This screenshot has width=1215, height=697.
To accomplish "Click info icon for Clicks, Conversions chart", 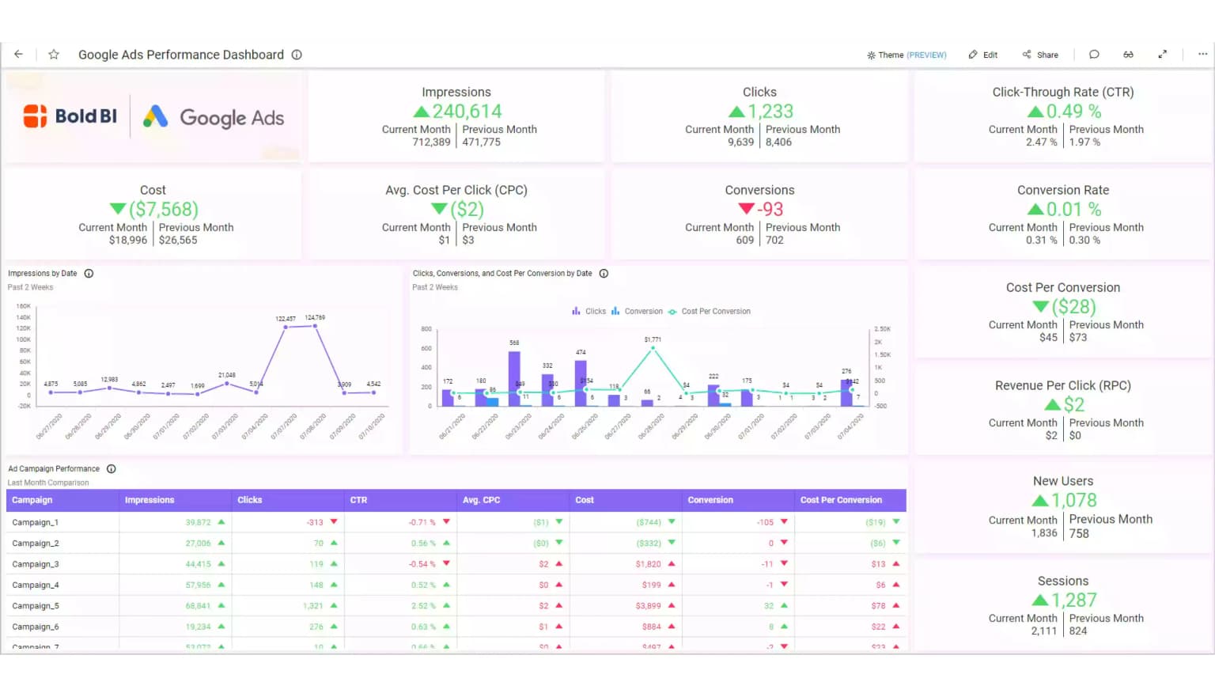I will coord(604,274).
